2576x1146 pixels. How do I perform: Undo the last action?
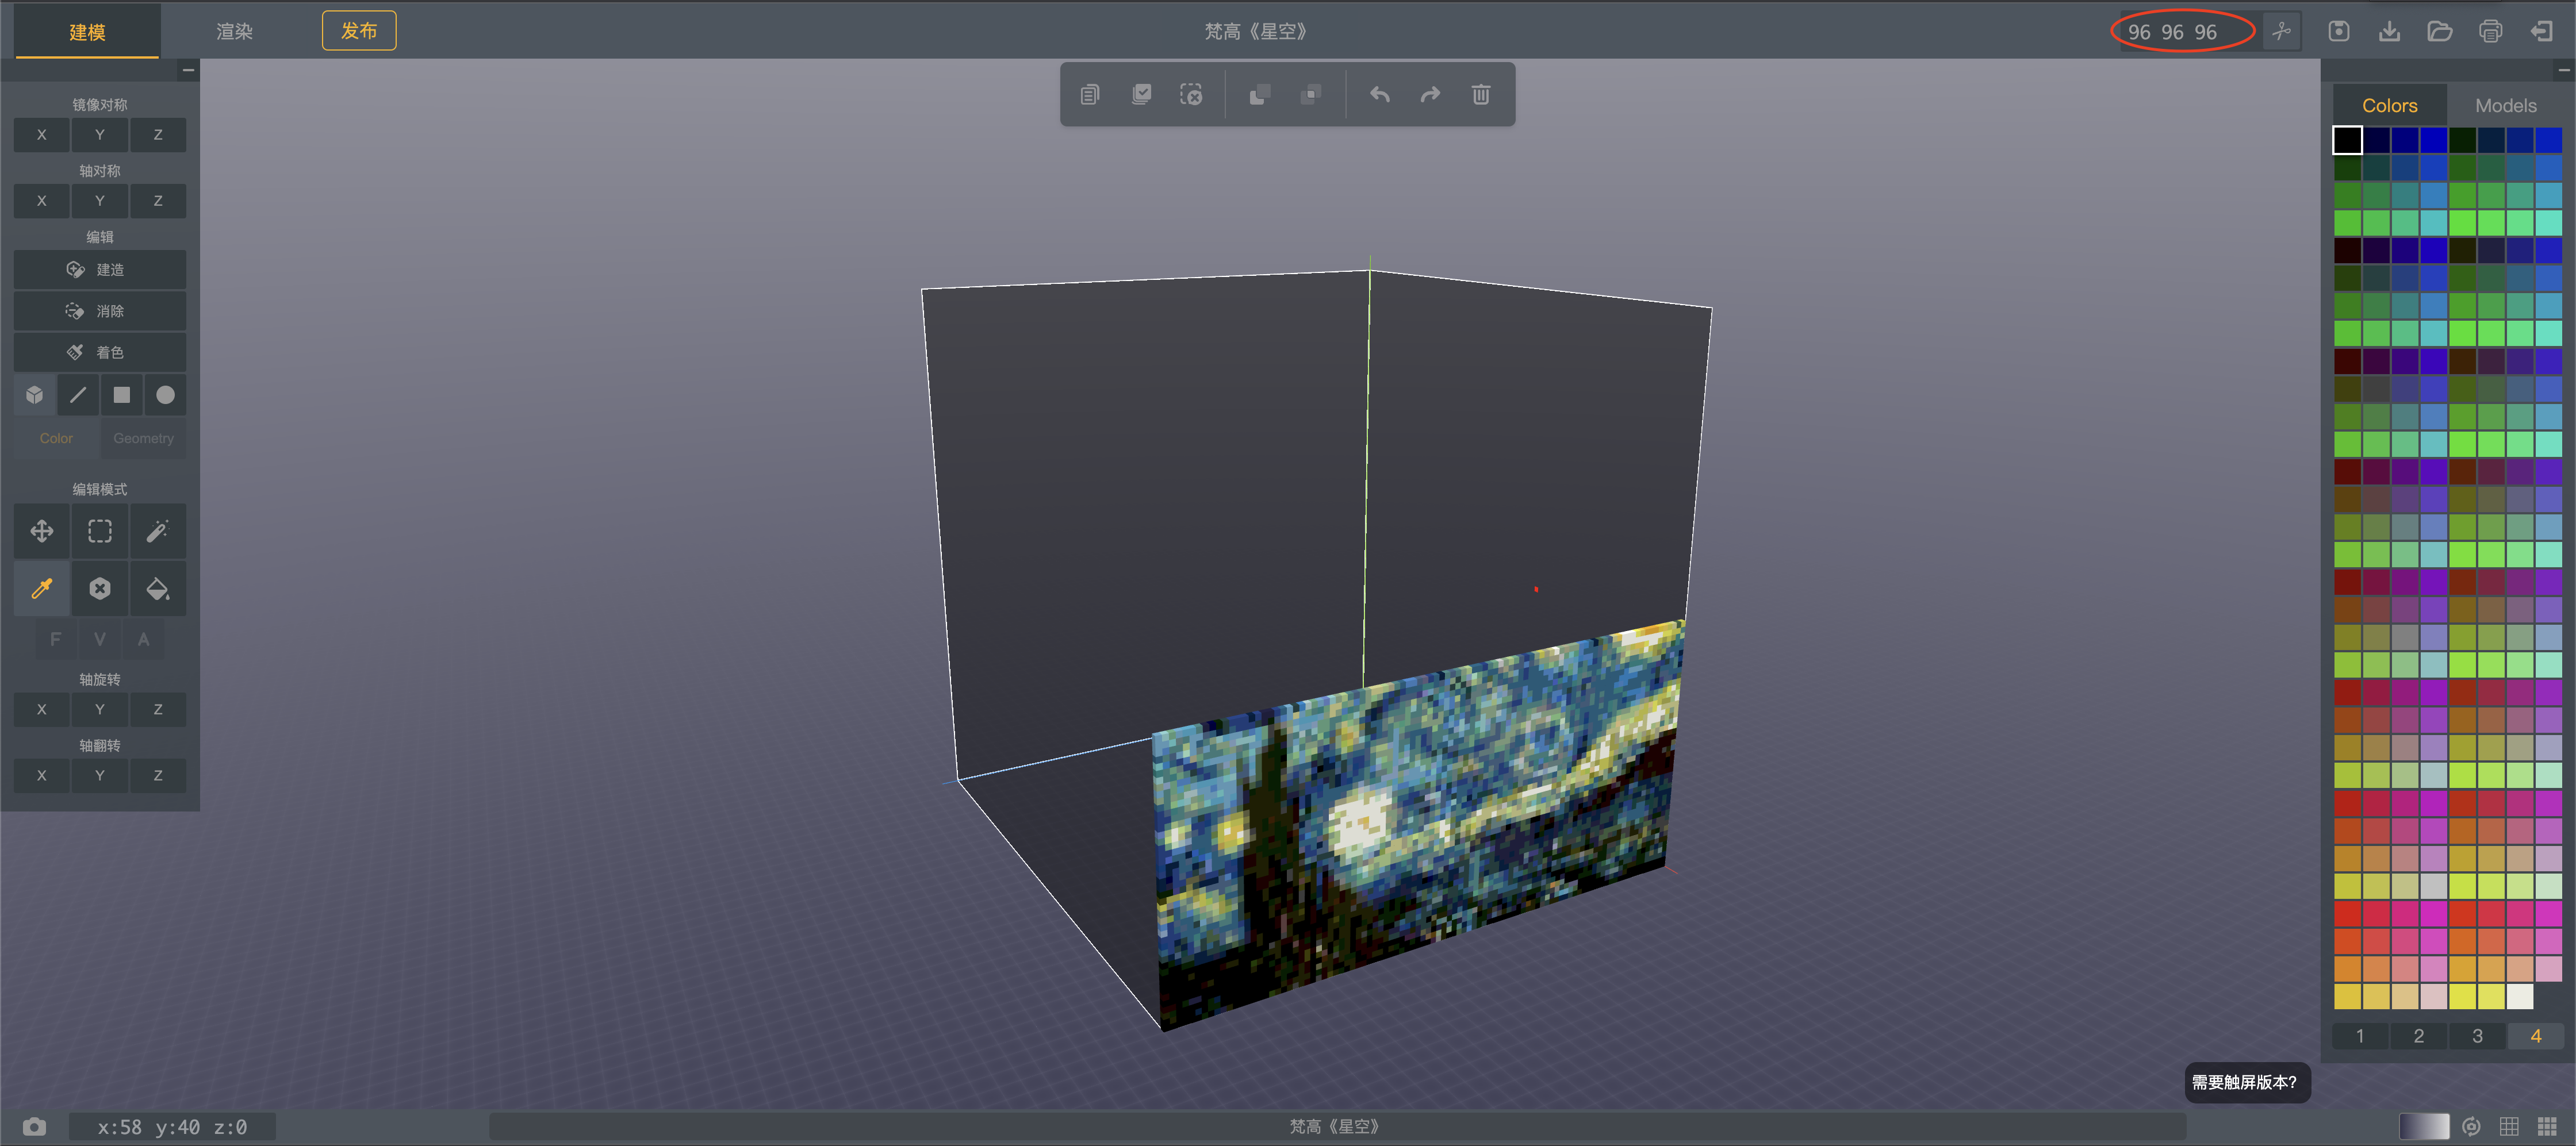coord(1380,94)
